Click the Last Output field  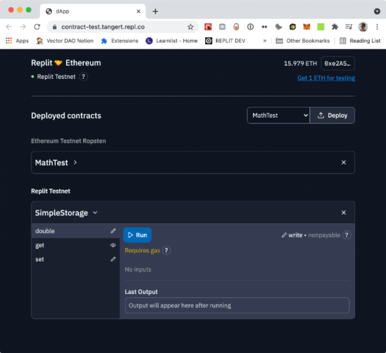click(x=237, y=306)
